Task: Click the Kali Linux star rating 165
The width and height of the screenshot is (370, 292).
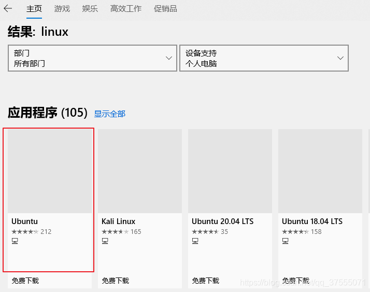Action: tap(121, 232)
